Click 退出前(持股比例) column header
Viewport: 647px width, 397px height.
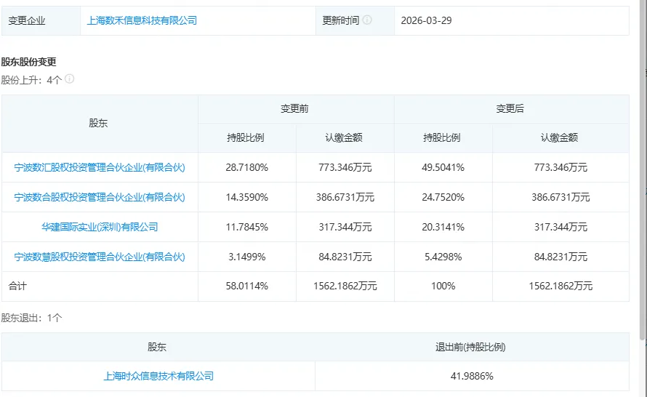point(470,347)
